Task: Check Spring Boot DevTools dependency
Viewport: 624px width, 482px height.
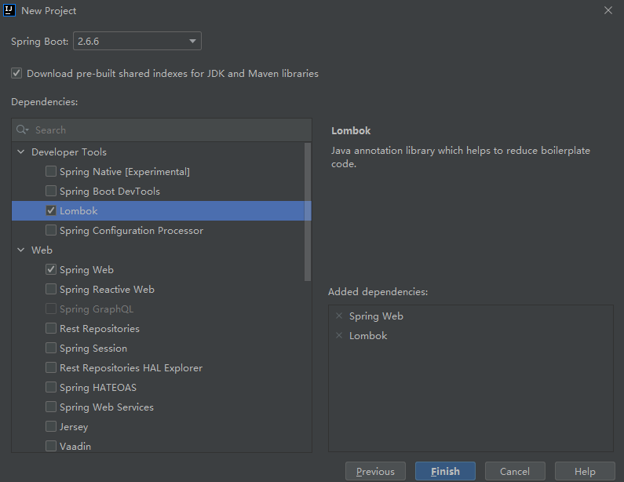Action: (x=51, y=191)
